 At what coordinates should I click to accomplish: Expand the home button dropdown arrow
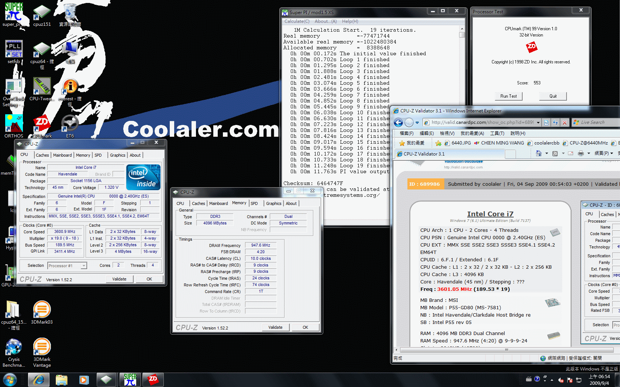coord(547,153)
